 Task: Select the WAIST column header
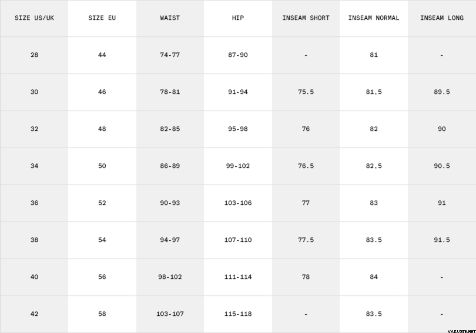(x=170, y=18)
